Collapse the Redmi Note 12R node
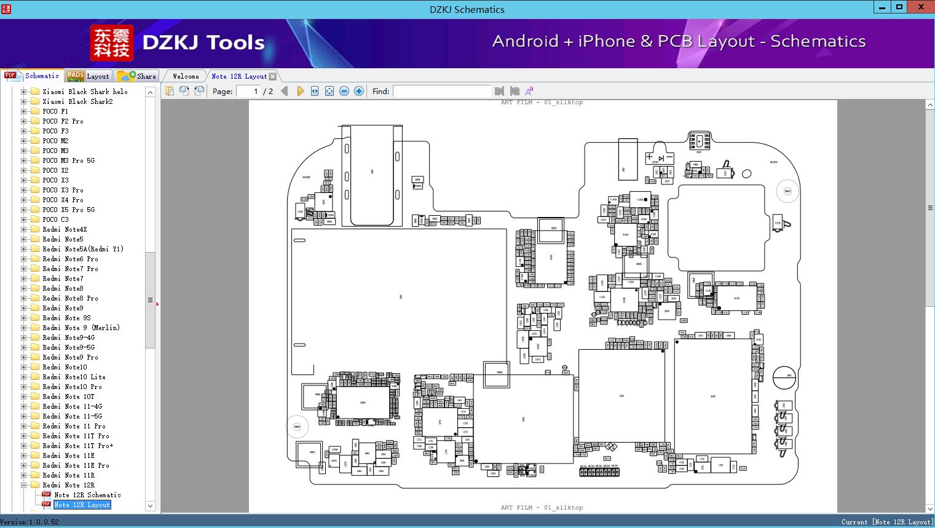This screenshot has height=528, width=935. [23, 485]
